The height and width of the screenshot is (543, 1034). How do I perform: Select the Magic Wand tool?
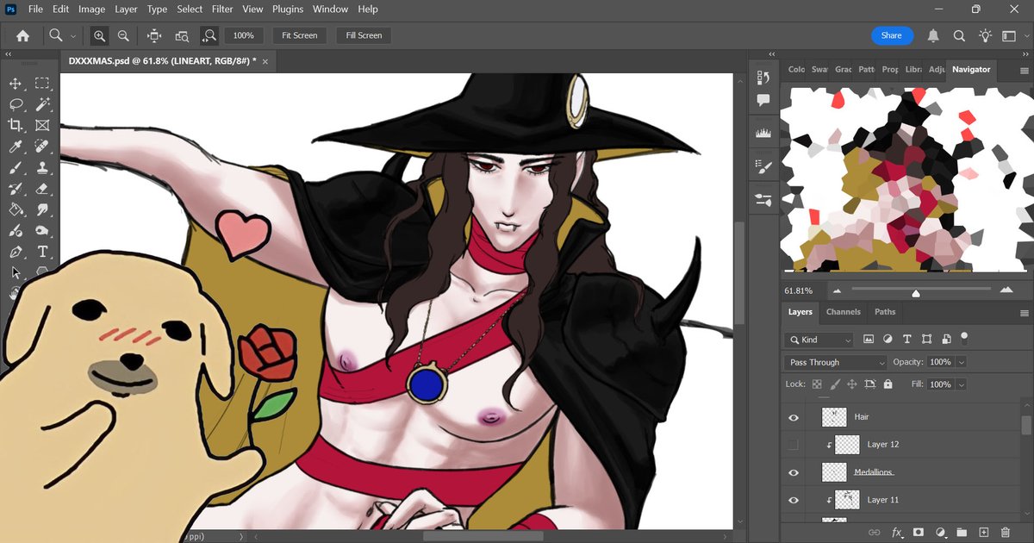[x=42, y=104]
